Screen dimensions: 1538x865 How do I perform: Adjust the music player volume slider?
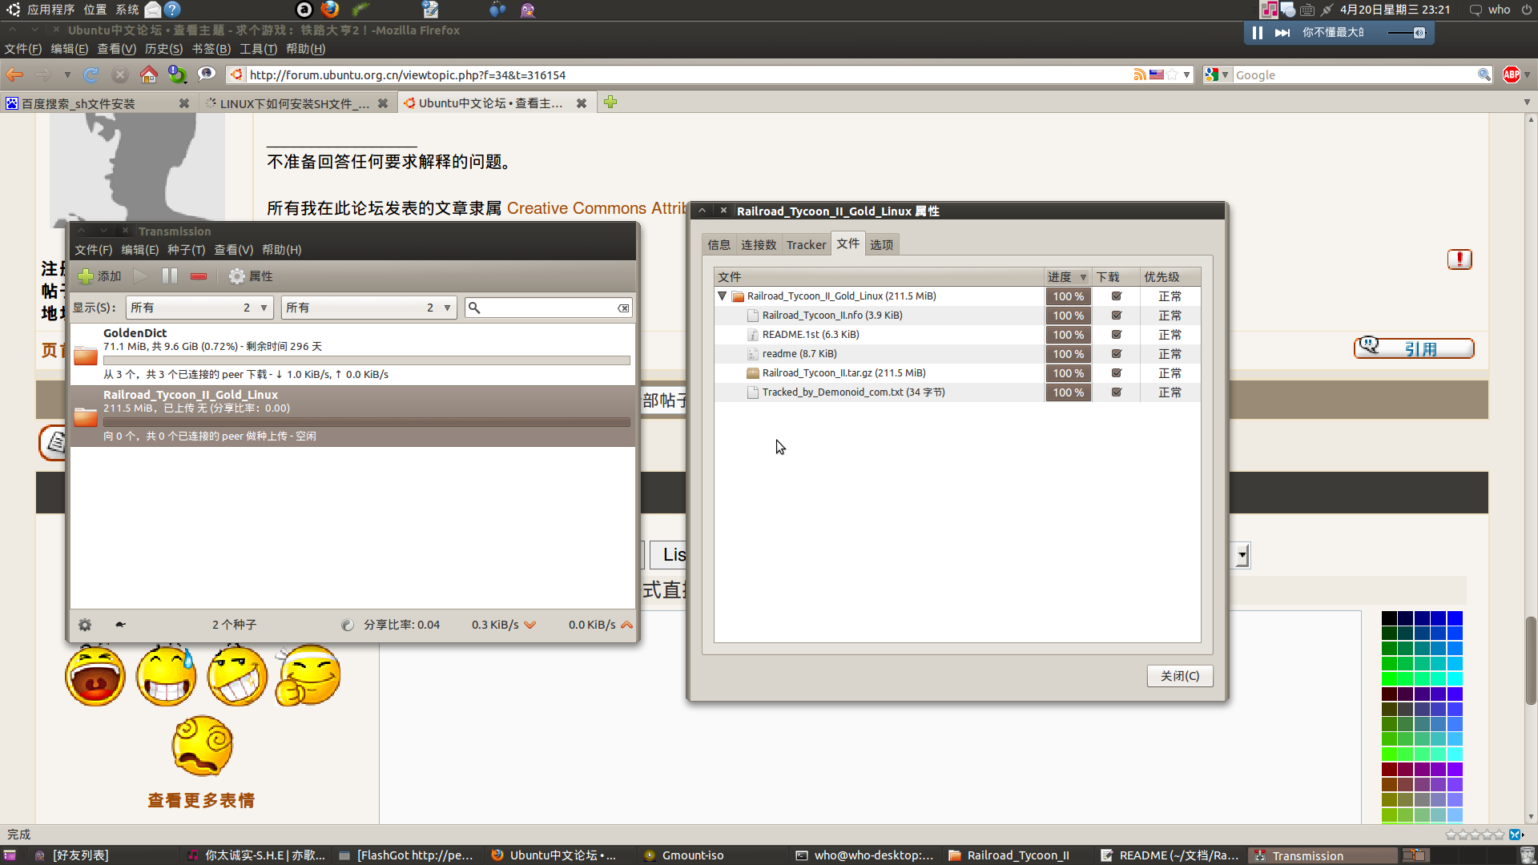tap(1406, 33)
